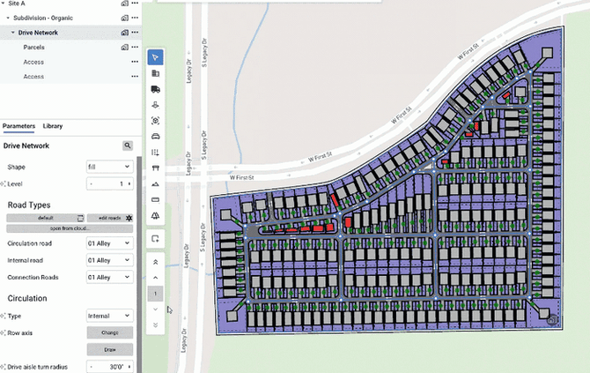Select the terrain mountain tool icon
This screenshot has width=590, height=373.
click(155, 184)
